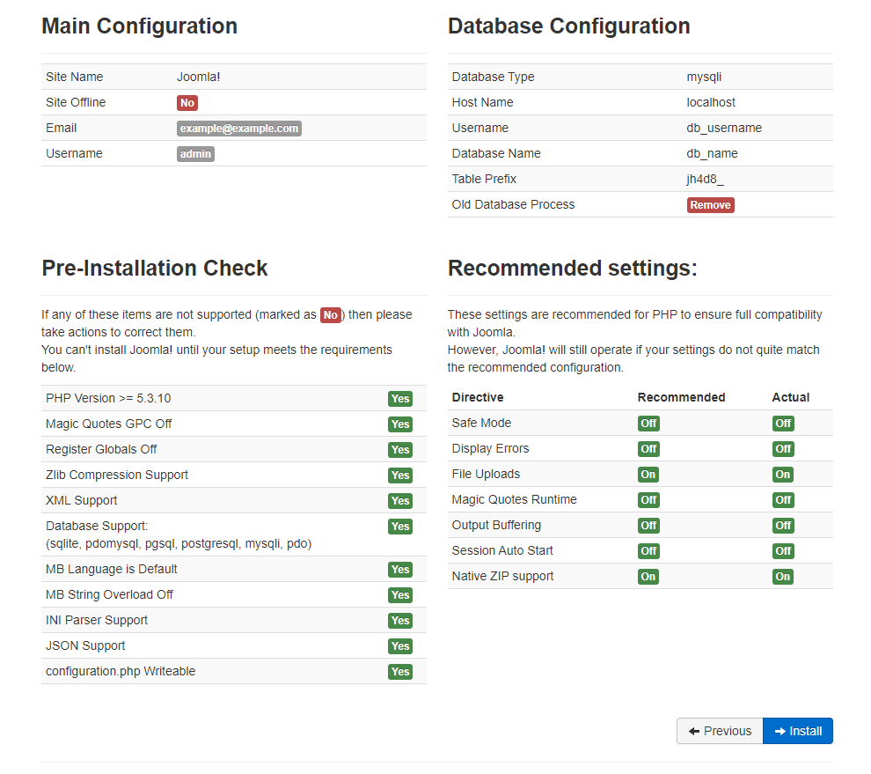Image resolution: width=871 pixels, height=774 pixels.
Task: Click the No badge in the pre-installation note
Action: click(331, 315)
